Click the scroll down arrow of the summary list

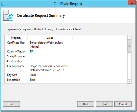(129, 81)
